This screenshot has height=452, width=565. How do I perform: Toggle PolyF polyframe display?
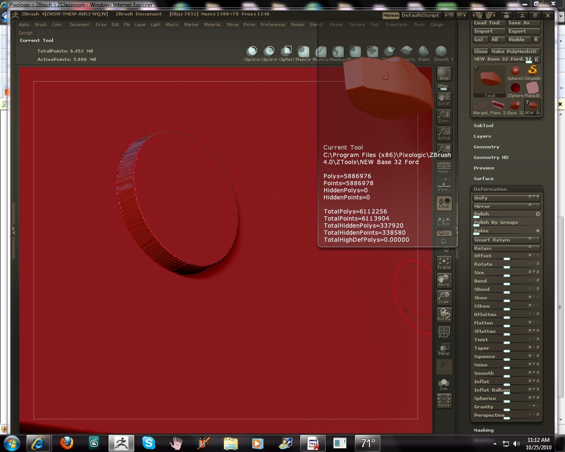pos(444,332)
